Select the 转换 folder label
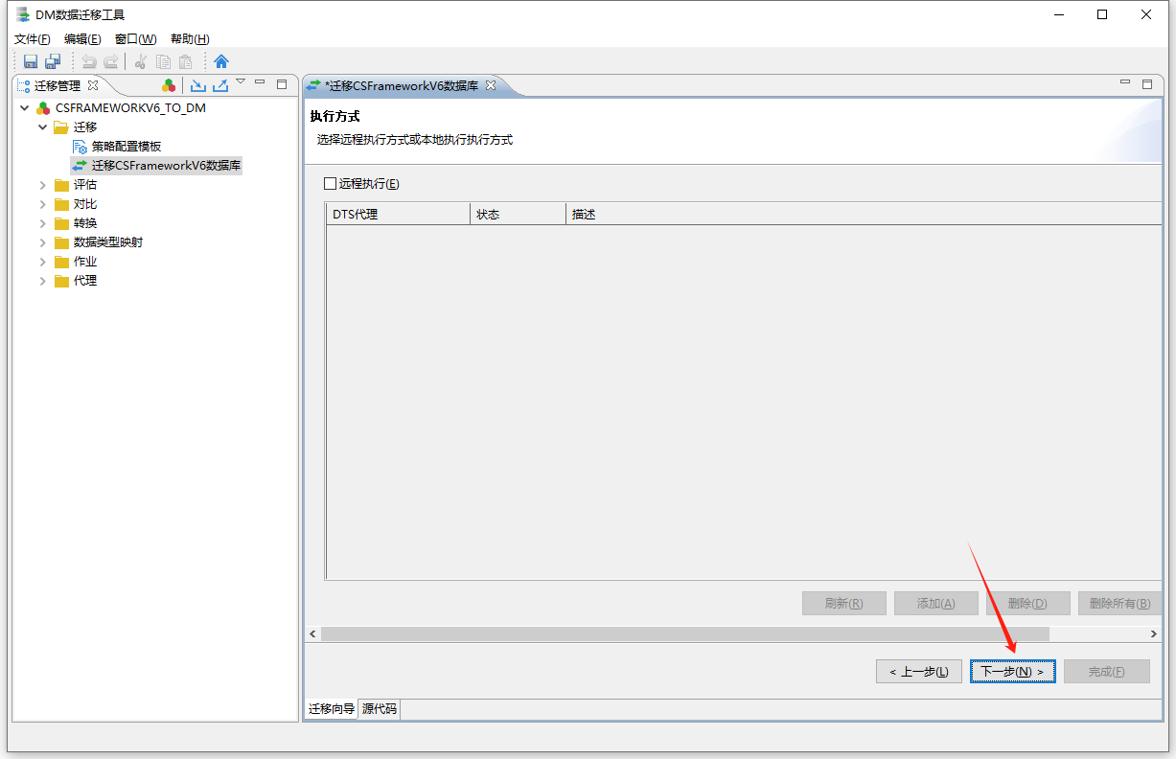1176x759 pixels. [x=85, y=223]
